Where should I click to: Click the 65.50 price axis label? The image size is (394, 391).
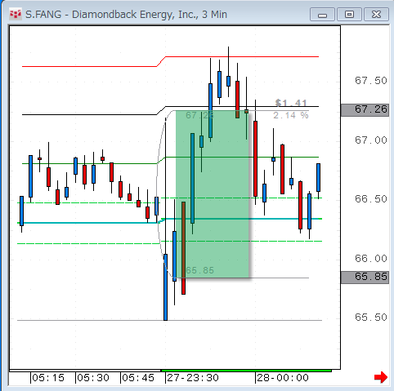[371, 318]
